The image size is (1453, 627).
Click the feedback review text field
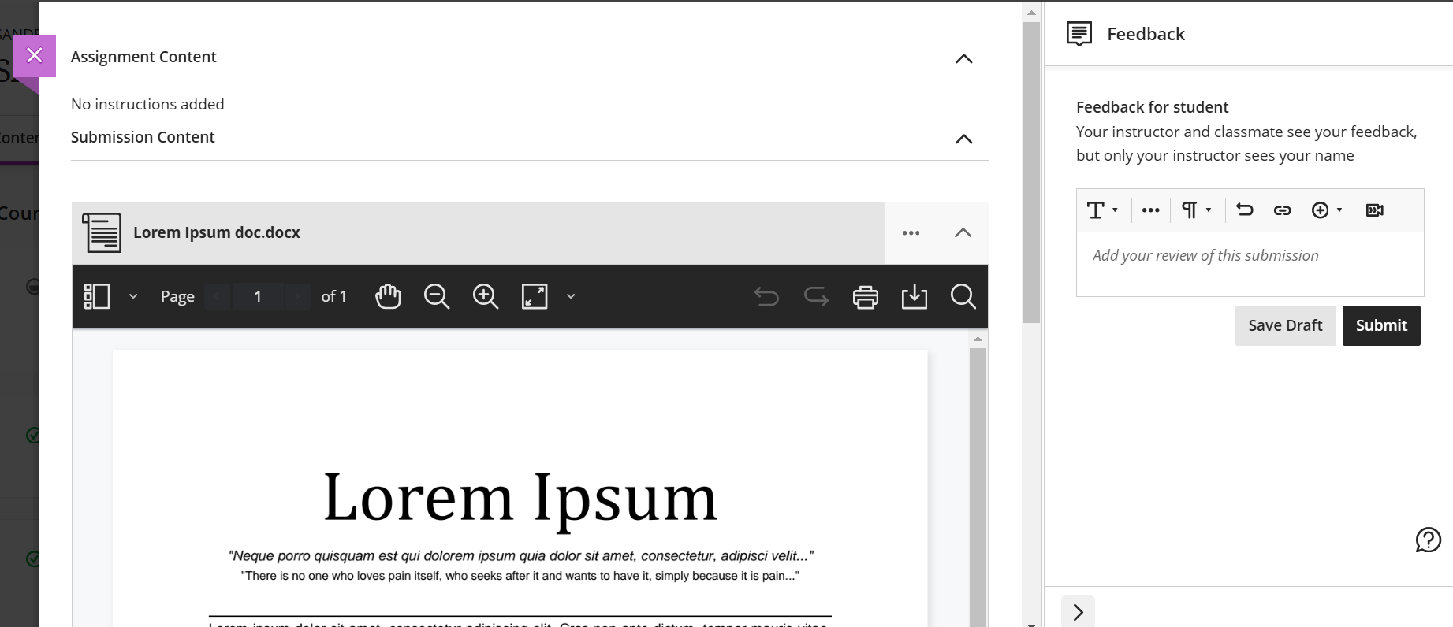point(1249,263)
